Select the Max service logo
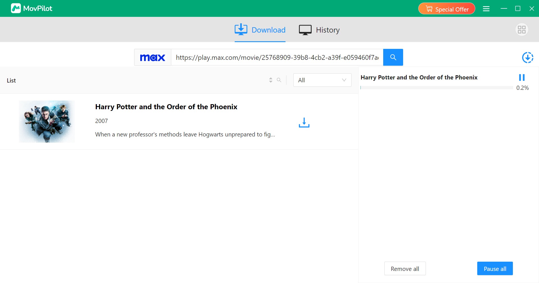This screenshot has width=539, height=283. (x=153, y=58)
